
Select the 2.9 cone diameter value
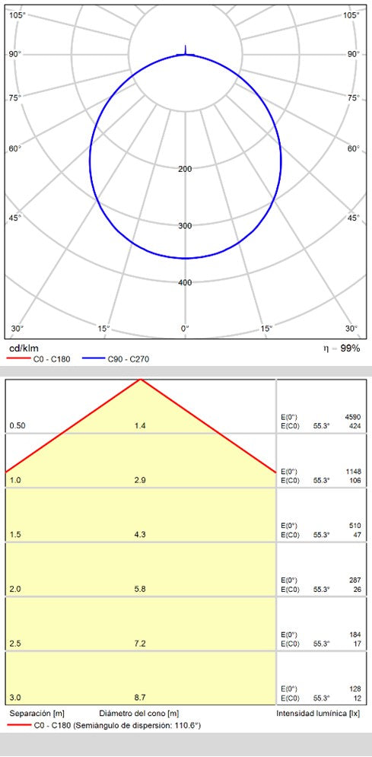[140, 480]
